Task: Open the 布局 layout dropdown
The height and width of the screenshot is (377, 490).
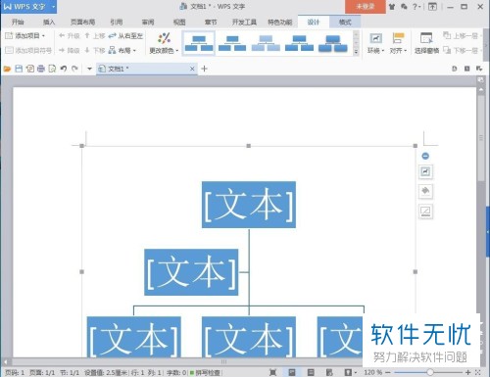Action: (122, 50)
